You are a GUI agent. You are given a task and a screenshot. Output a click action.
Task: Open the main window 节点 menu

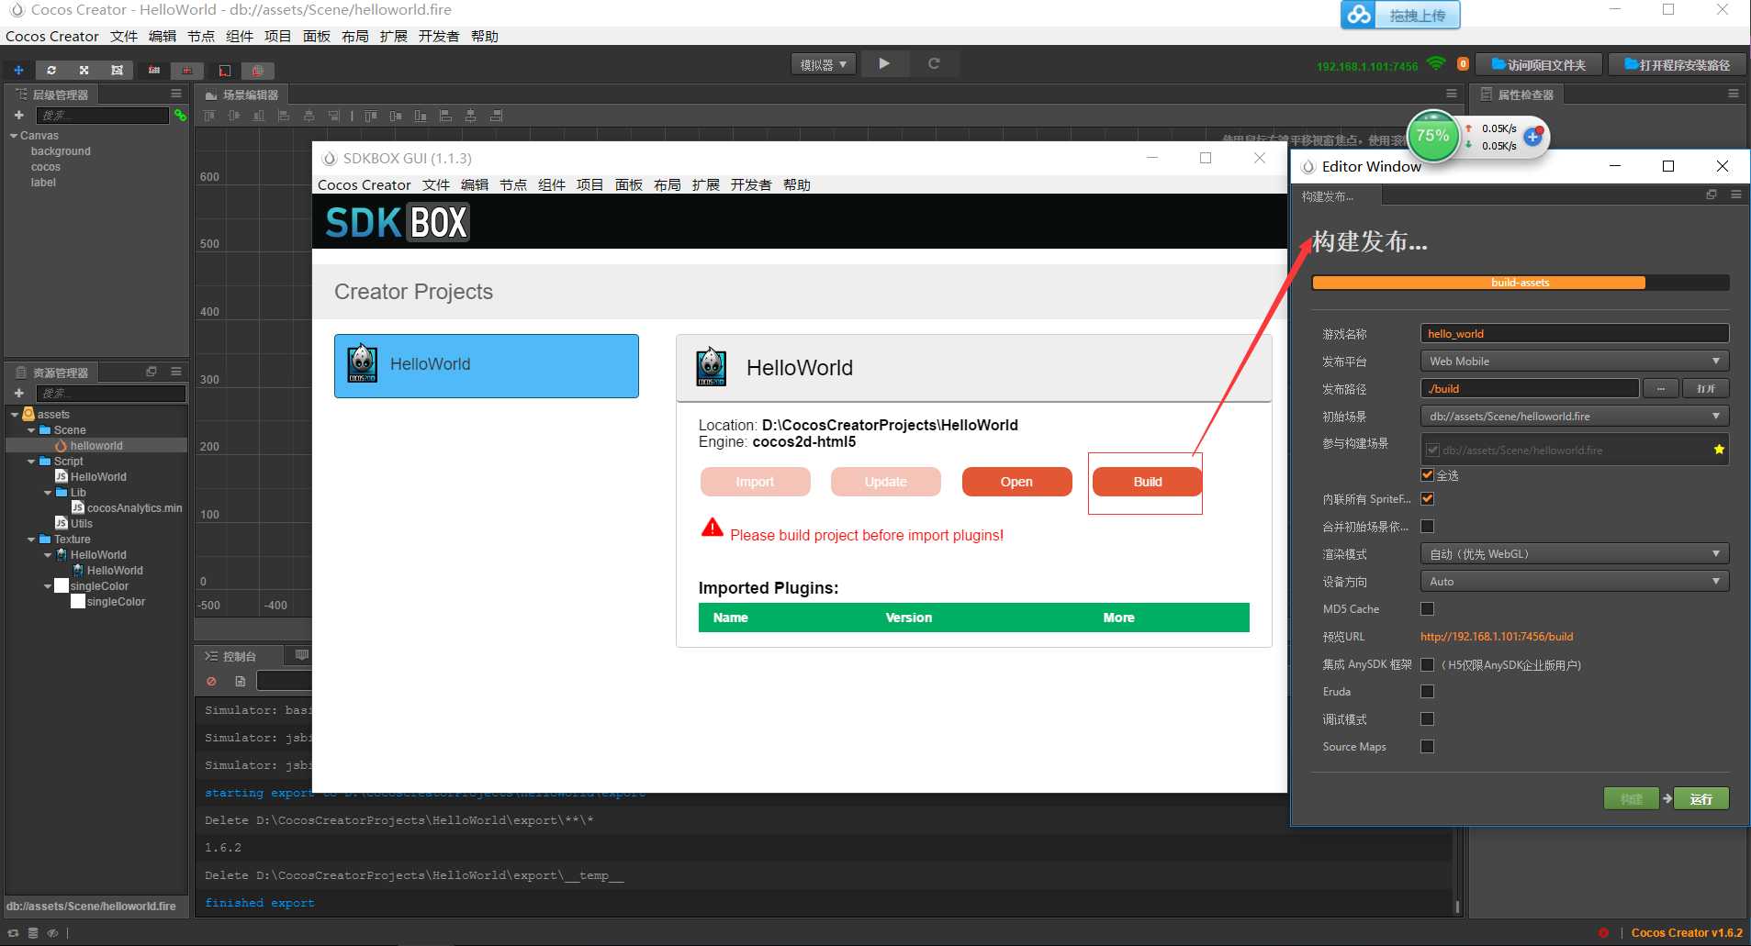coord(201,36)
